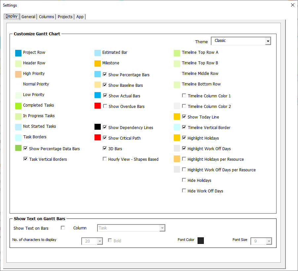
Task: Pick the Show Today Line color swatch
Action: pyautogui.click(x=177, y=117)
